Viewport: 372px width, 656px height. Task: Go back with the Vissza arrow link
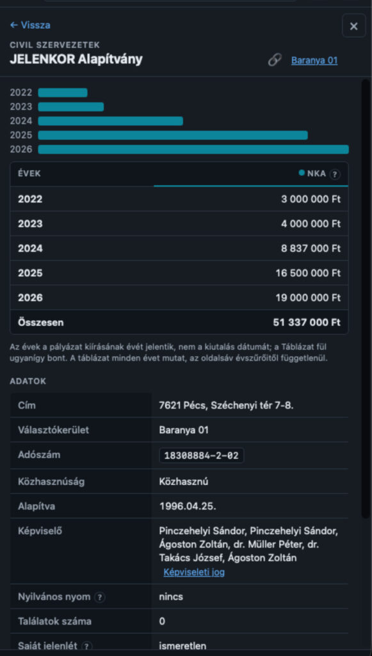click(30, 25)
